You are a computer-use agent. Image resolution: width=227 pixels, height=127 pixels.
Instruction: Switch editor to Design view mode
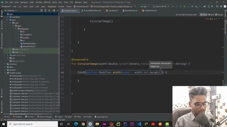(x=219, y=15)
